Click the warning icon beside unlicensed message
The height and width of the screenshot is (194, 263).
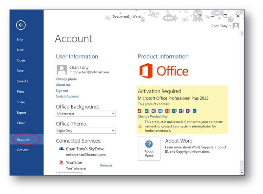click(140, 126)
